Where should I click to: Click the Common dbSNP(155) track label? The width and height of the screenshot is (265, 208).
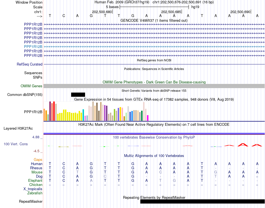coord(25,95)
